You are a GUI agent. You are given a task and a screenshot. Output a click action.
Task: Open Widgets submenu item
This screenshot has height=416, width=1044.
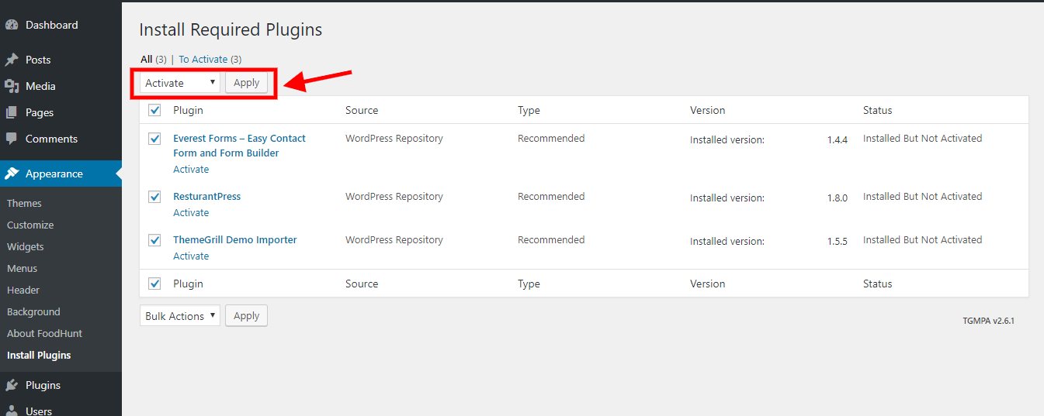[26, 246]
